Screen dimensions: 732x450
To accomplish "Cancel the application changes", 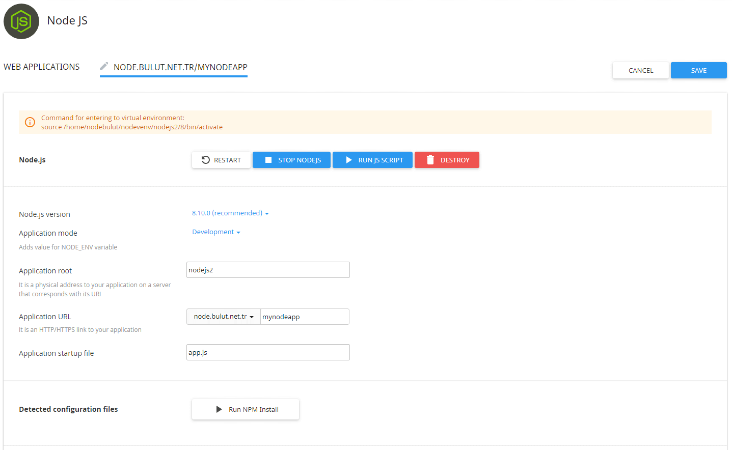I will pos(641,70).
